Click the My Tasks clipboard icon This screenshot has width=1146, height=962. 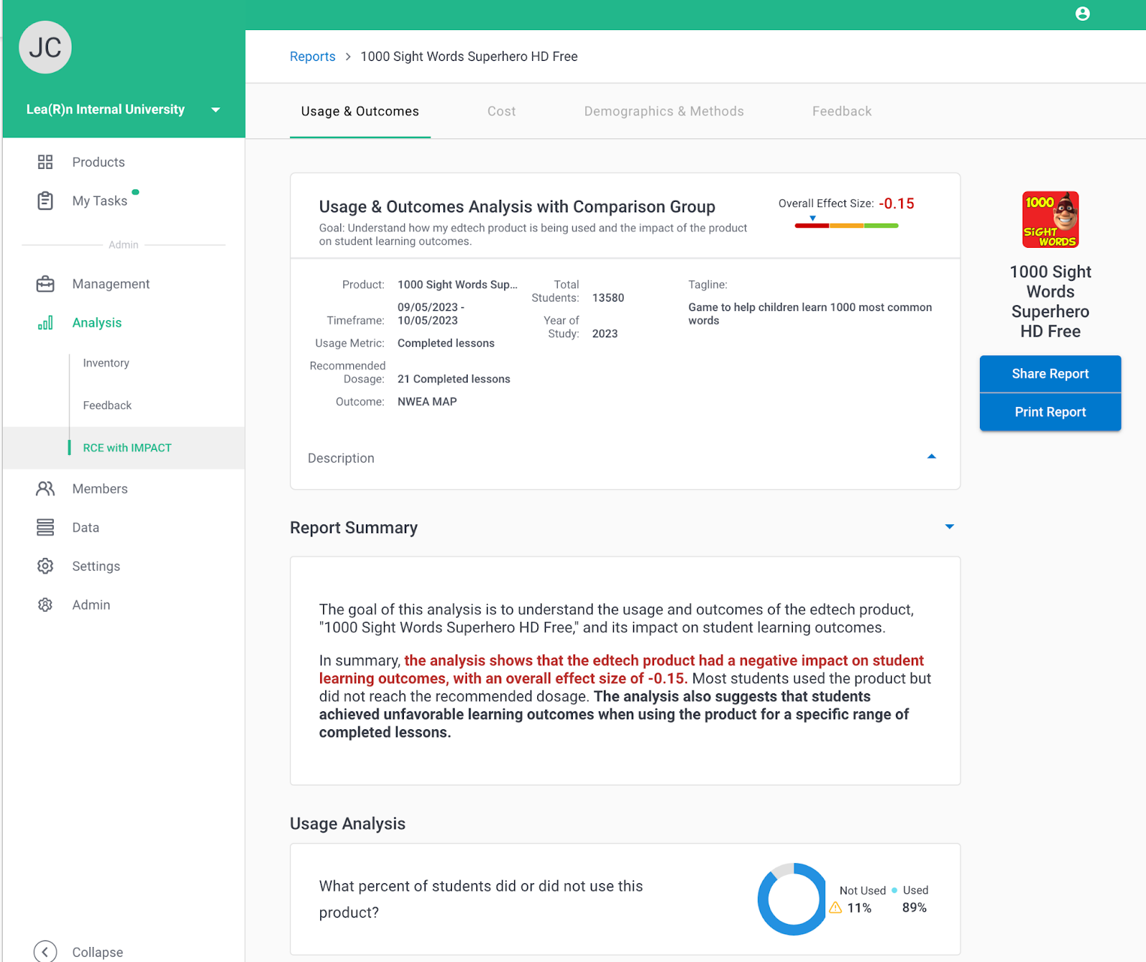coord(45,201)
